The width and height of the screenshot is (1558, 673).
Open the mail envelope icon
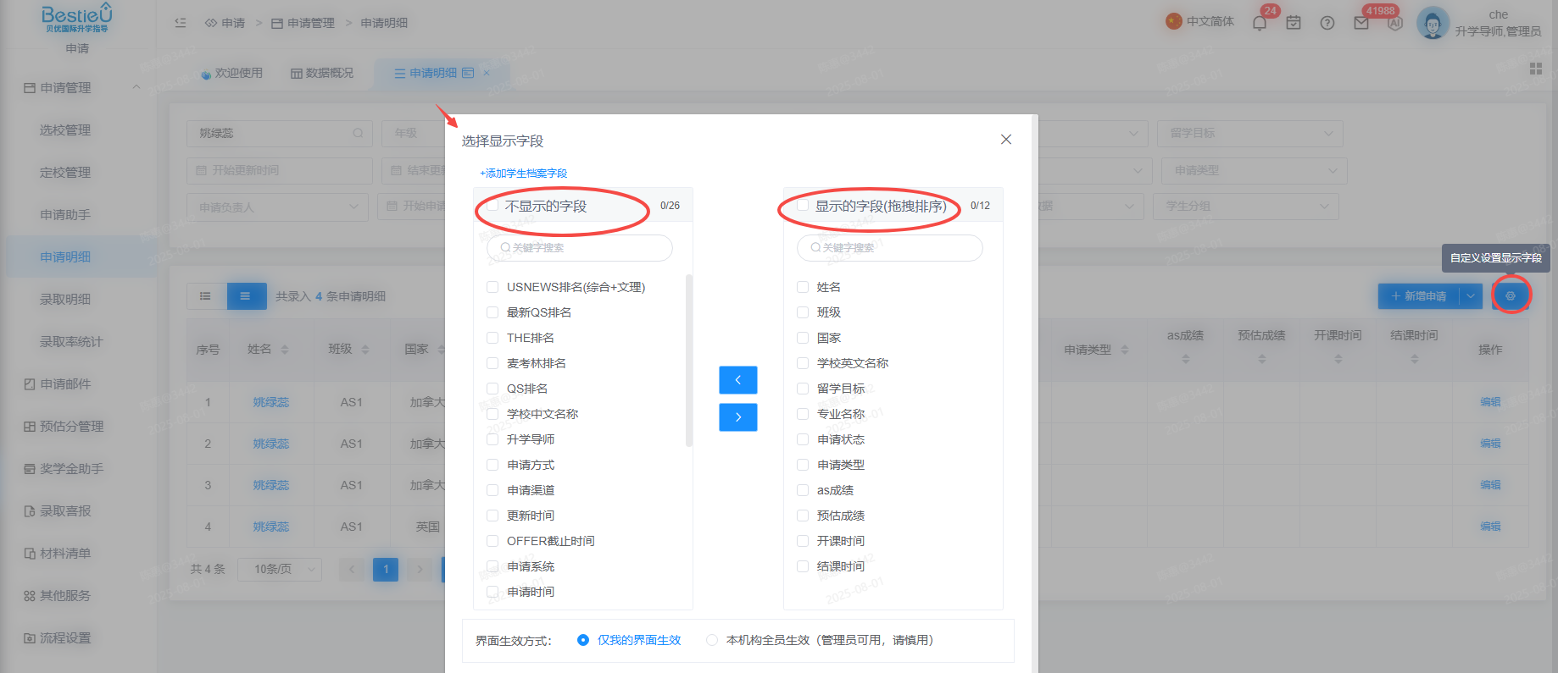pyautogui.click(x=1361, y=23)
